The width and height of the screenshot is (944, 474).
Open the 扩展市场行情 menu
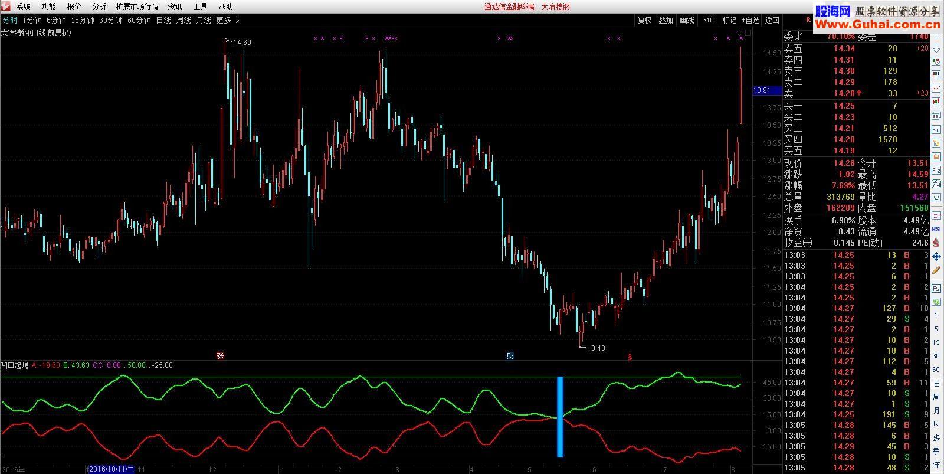point(137,6)
